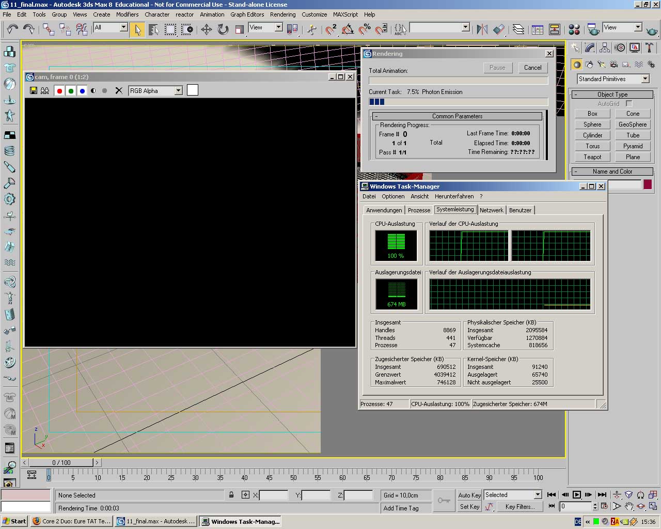Click the Mirror tool icon
This screenshot has width=661, height=529.
pos(482,29)
